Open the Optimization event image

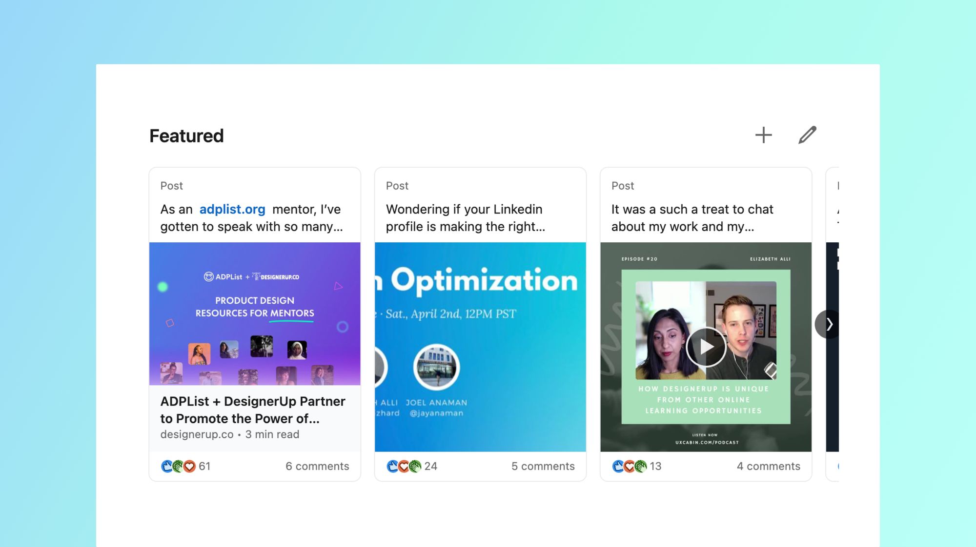click(x=480, y=347)
